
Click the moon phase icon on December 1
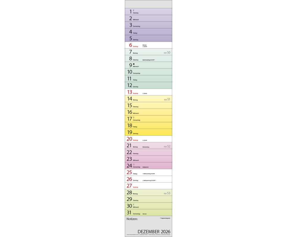[134, 10]
